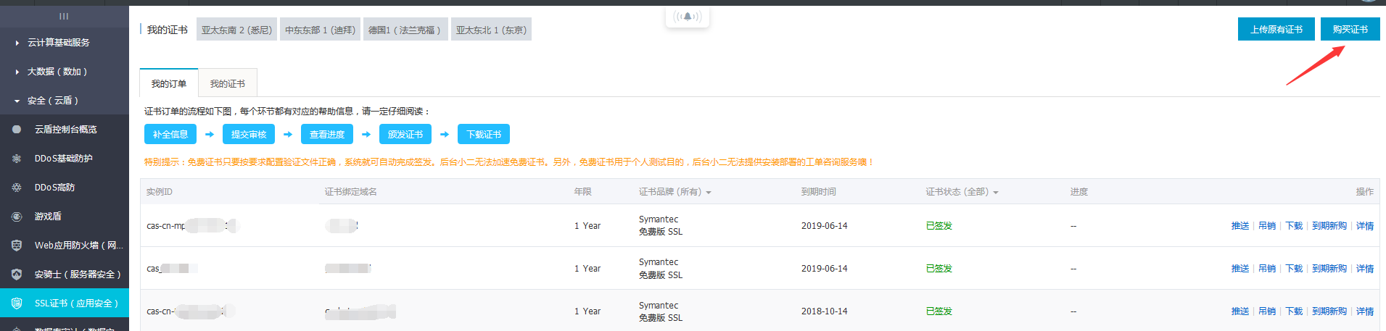
Task: Click 到期新购 in the 2018-10-14 row
Action: pyautogui.click(x=1329, y=311)
